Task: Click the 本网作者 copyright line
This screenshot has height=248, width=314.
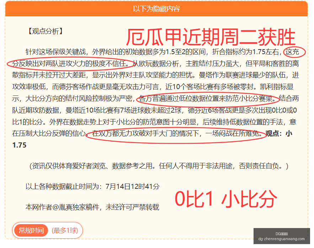Action: 92,207
